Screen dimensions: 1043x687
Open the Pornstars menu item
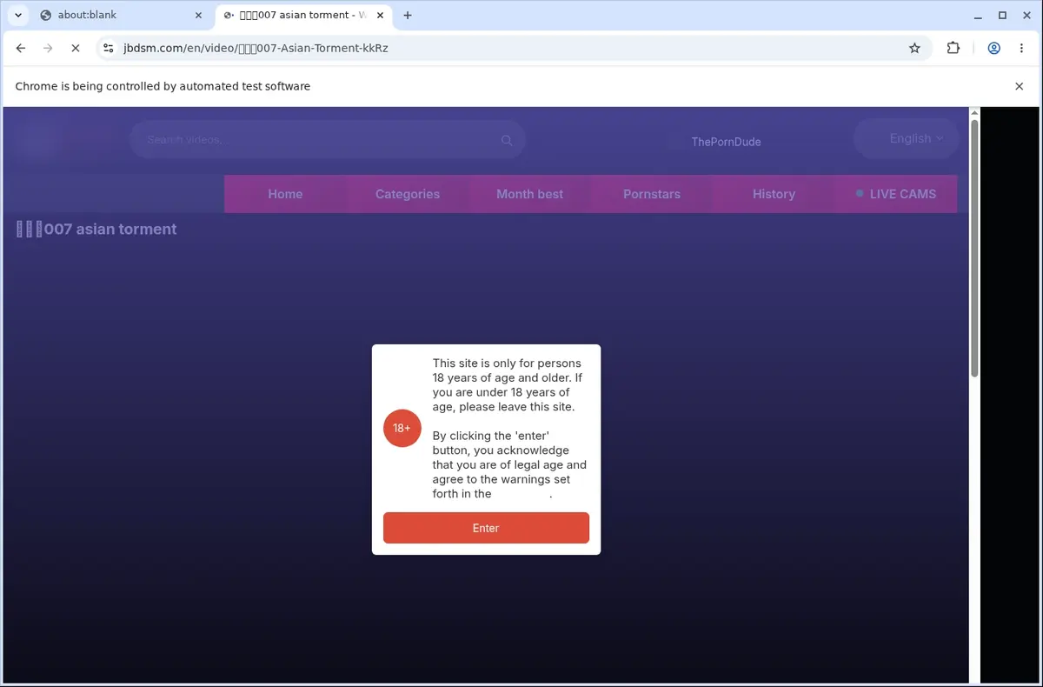point(652,194)
